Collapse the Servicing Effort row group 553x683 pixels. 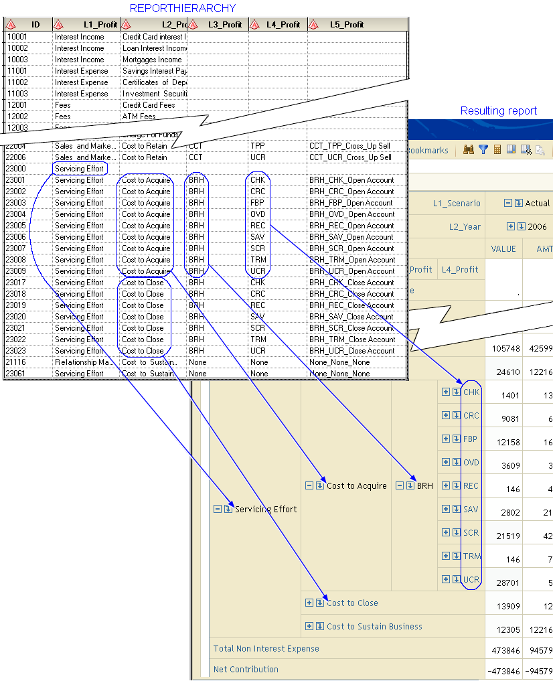(x=217, y=509)
